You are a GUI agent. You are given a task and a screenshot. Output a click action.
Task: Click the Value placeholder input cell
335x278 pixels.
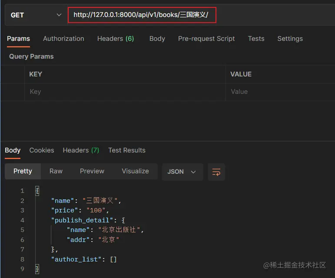(x=280, y=92)
